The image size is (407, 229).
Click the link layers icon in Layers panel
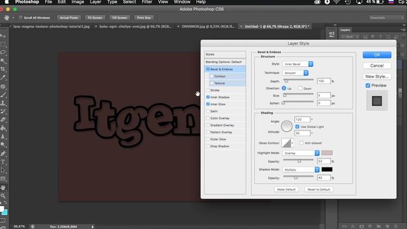pyautogui.click(x=344, y=226)
